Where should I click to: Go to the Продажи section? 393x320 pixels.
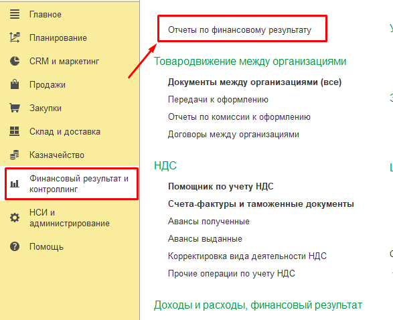[x=48, y=85]
